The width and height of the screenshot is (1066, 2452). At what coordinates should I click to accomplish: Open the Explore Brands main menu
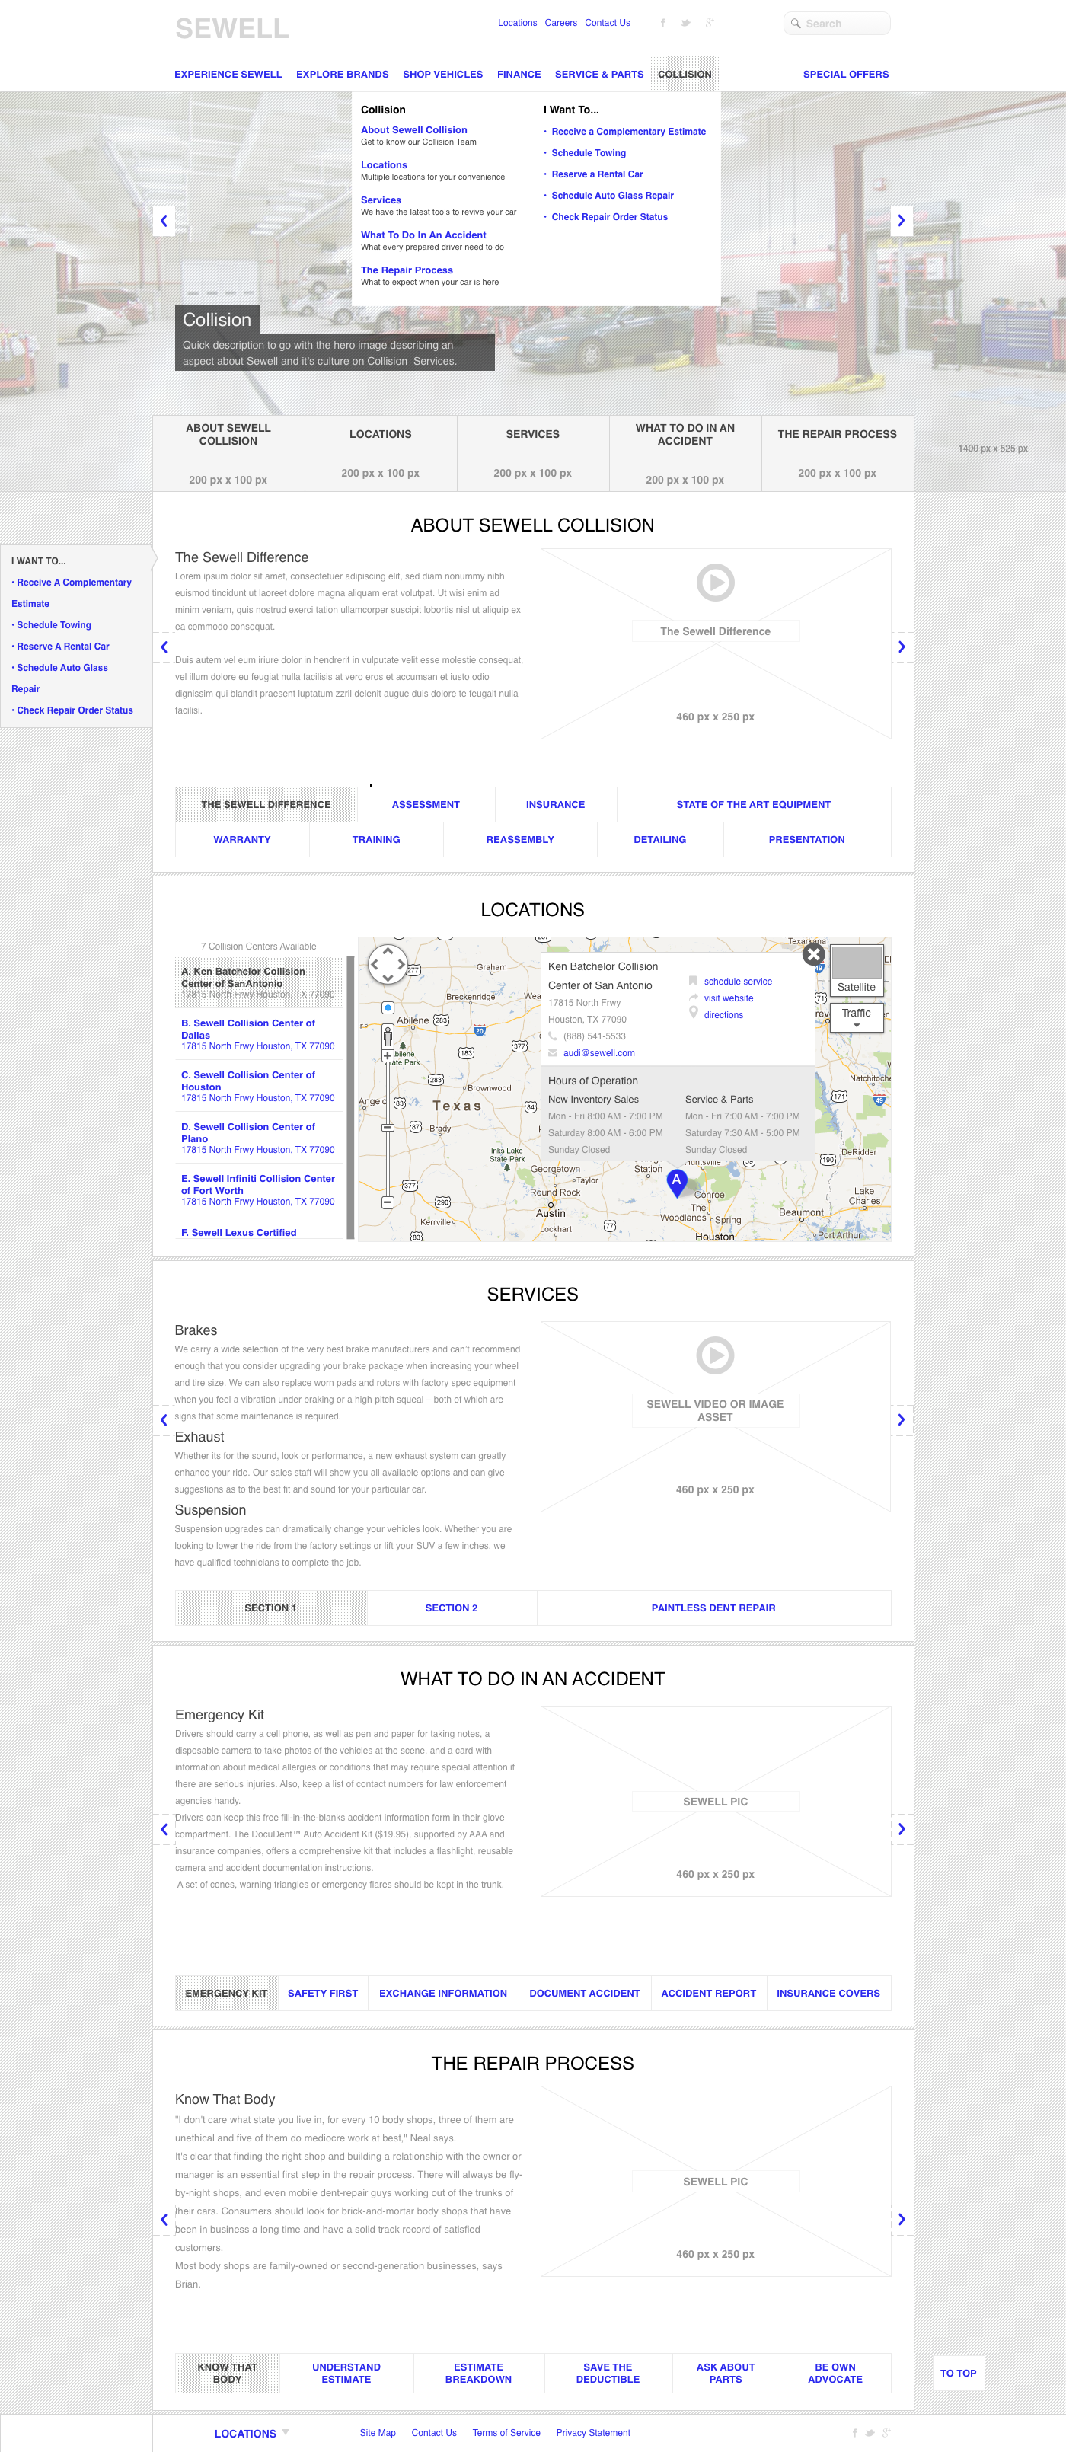343,75
